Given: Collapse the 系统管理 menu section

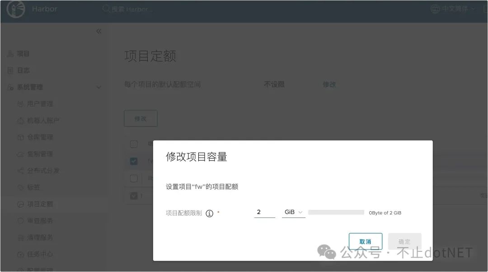Looking at the screenshot, I should tap(99, 87).
